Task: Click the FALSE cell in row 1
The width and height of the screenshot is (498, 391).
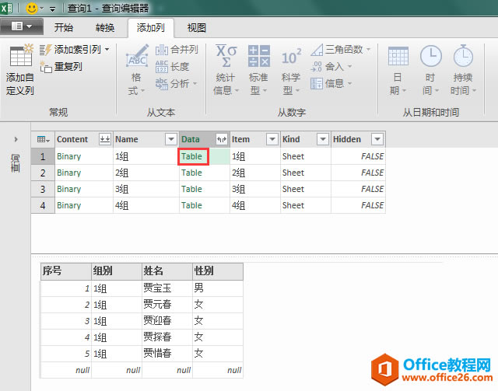Action: point(358,156)
